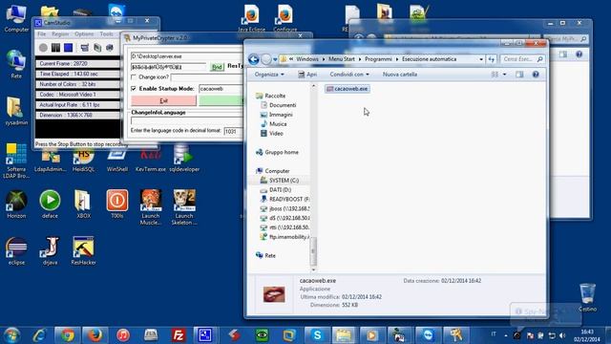The width and height of the screenshot is (611, 344).
Task: Select Rete in the navigation pane
Action: tap(265, 255)
